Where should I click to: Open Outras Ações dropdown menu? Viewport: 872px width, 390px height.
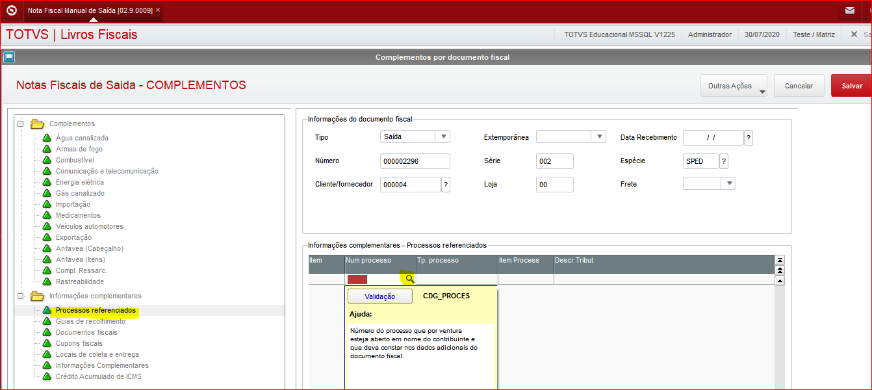tap(734, 86)
